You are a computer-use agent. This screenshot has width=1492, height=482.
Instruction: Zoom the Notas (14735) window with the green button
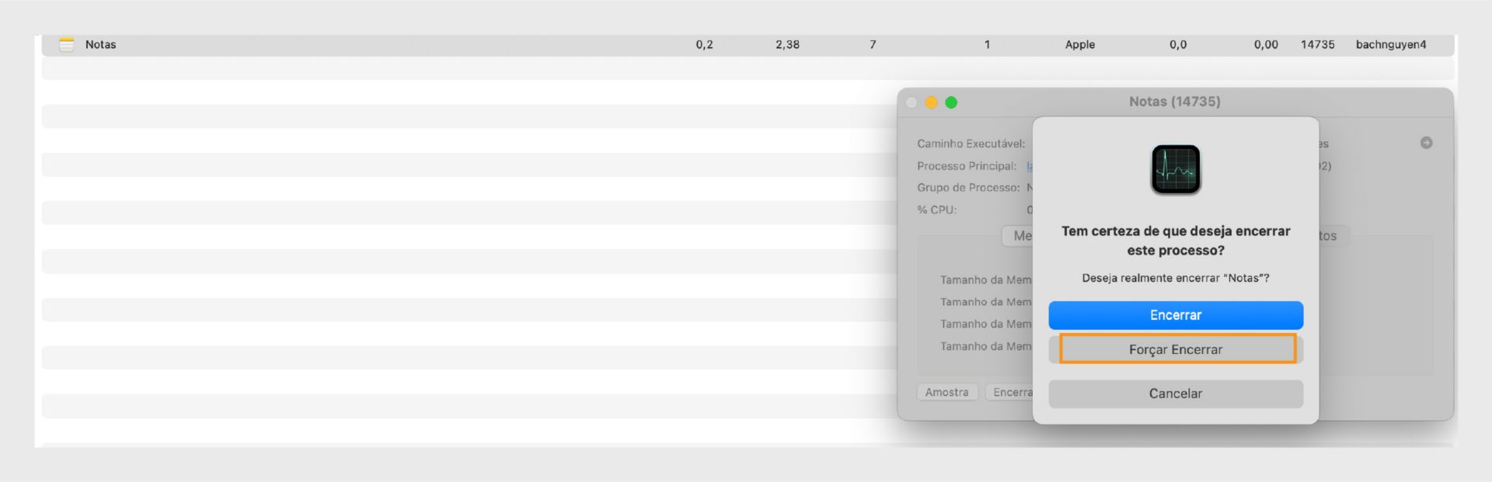951,102
